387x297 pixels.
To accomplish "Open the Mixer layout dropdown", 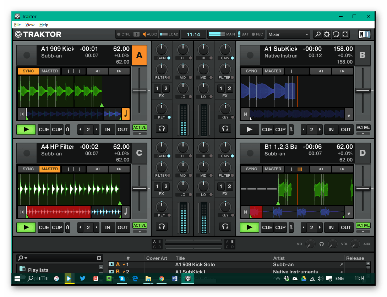I will click(288, 34).
